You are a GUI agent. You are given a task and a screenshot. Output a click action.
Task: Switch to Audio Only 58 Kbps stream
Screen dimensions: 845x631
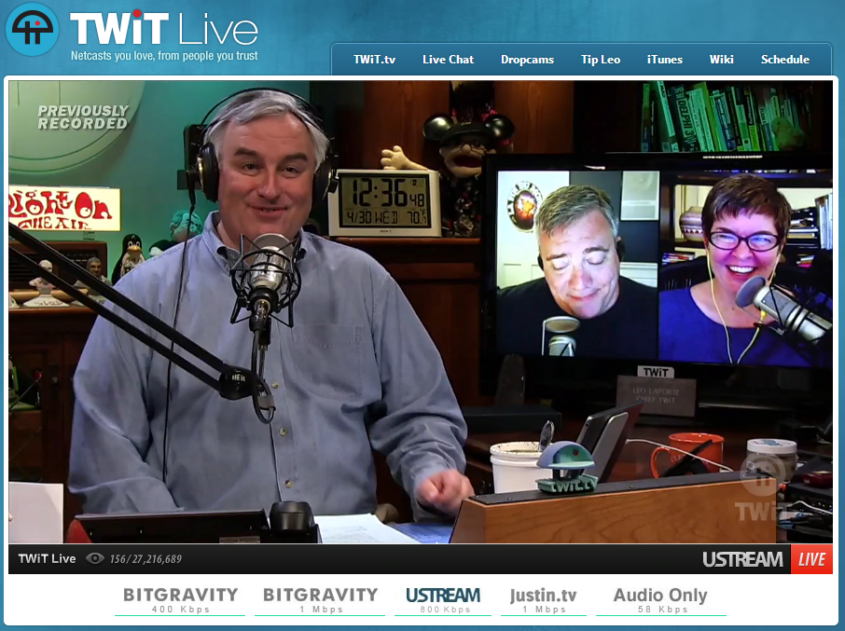pyautogui.click(x=660, y=599)
